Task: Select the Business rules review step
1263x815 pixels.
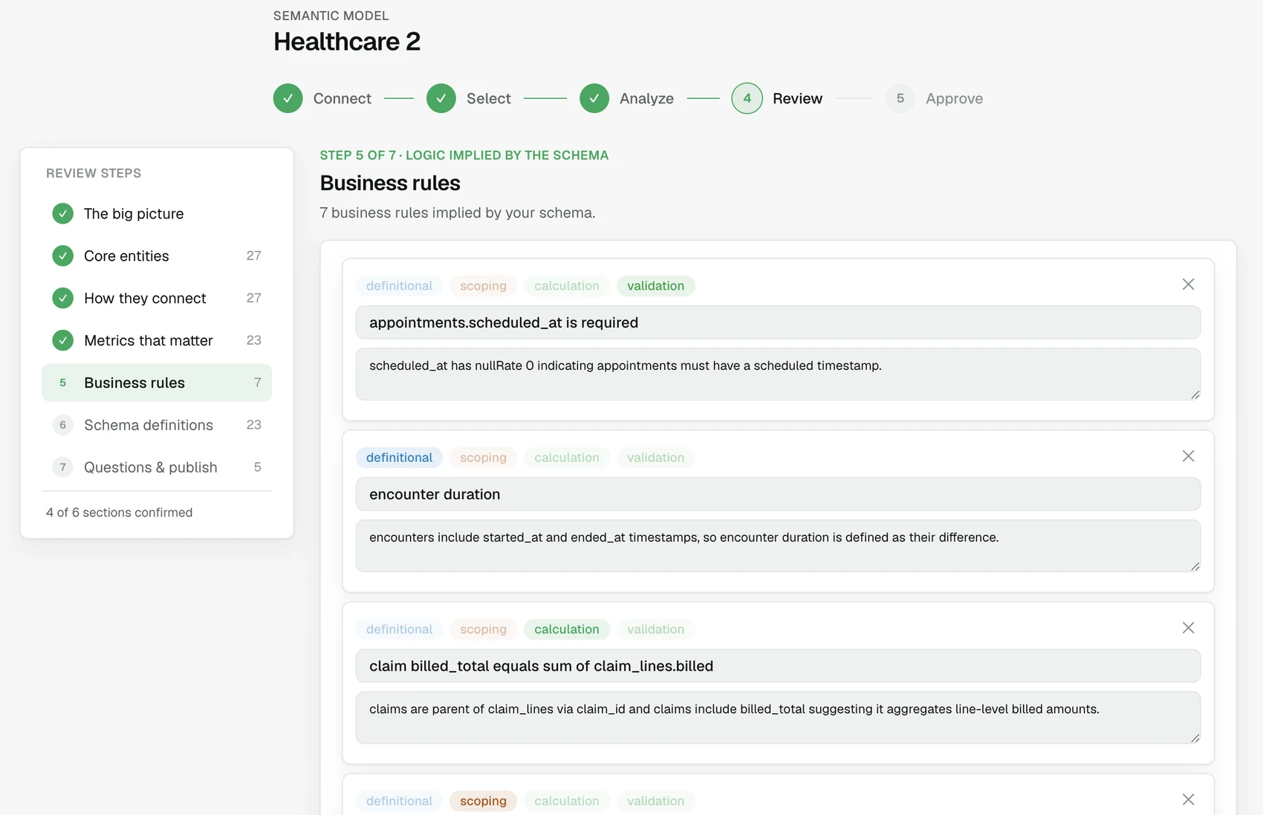Action: point(157,383)
